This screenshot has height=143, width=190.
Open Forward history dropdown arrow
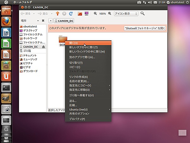tap(52, 14)
